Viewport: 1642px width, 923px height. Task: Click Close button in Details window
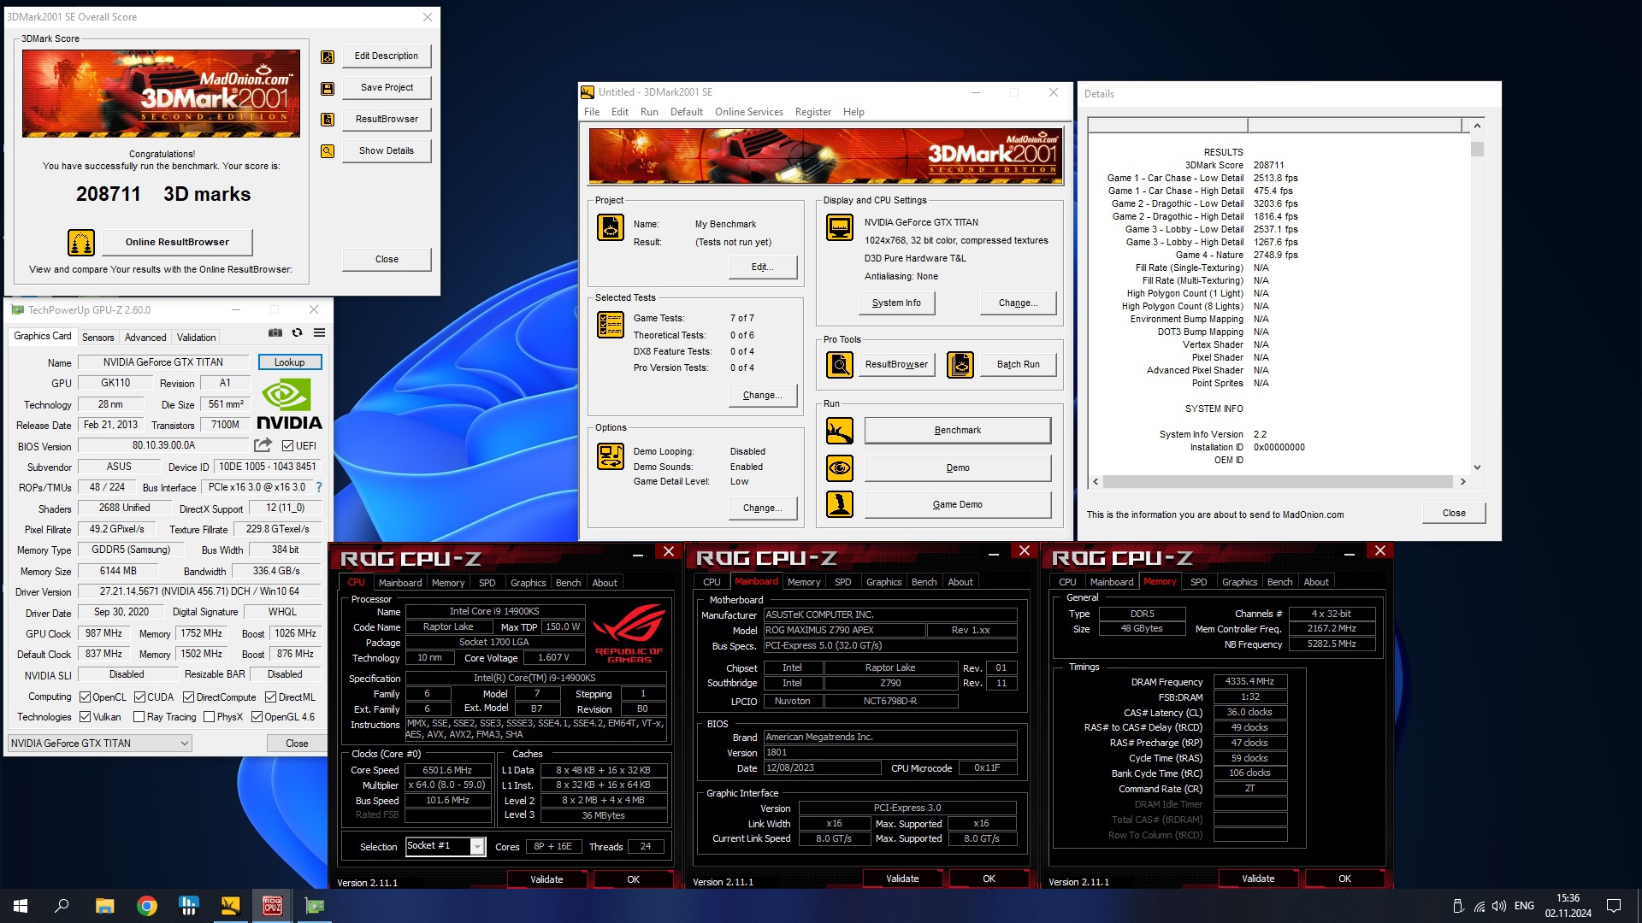point(1454,514)
